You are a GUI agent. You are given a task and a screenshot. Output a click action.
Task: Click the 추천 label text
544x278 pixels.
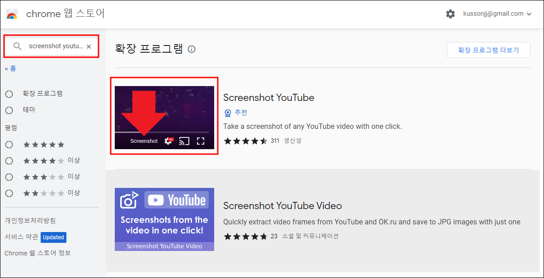tap(241, 113)
